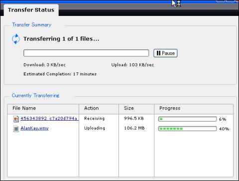Click the Receiving action cell
The width and height of the screenshot is (239, 181).
point(95,119)
